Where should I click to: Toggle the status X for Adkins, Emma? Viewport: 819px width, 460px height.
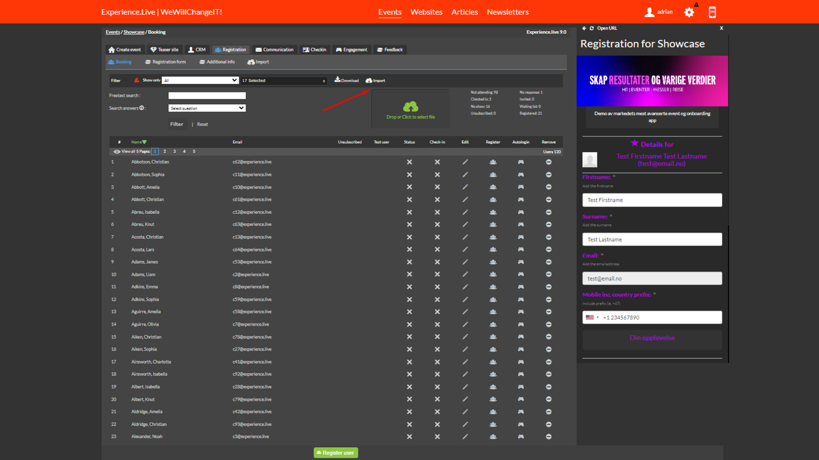409,287
